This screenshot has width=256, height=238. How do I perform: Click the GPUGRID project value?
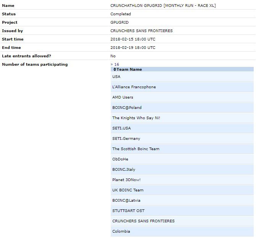coord(119,23)
